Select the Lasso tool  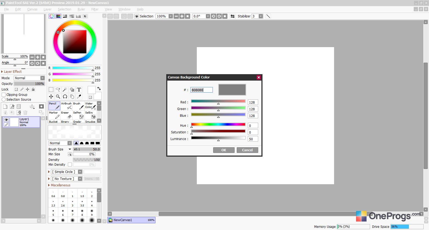click(58, 90)
